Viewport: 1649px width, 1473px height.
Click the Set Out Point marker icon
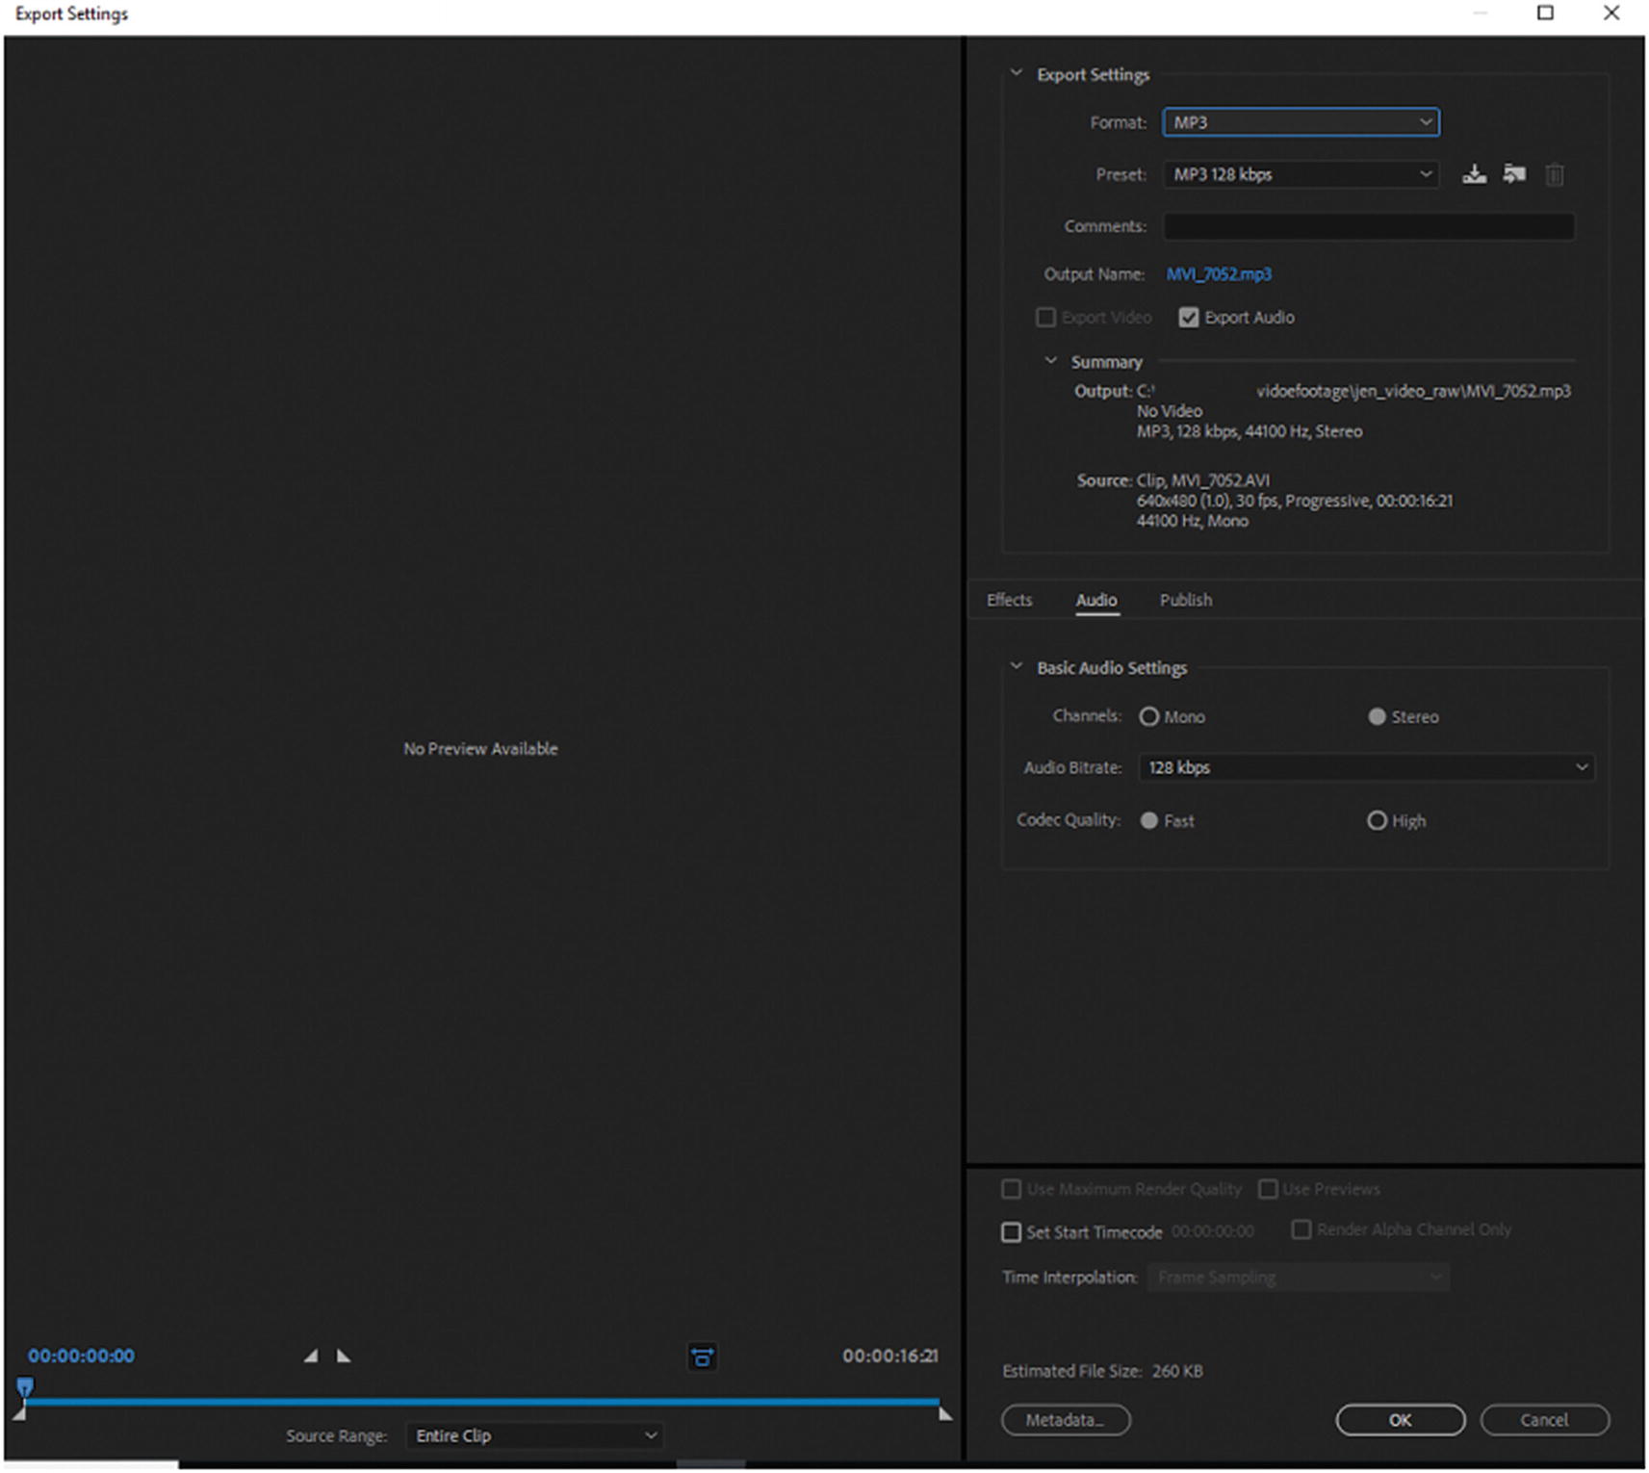click(x=344, y=1356)
